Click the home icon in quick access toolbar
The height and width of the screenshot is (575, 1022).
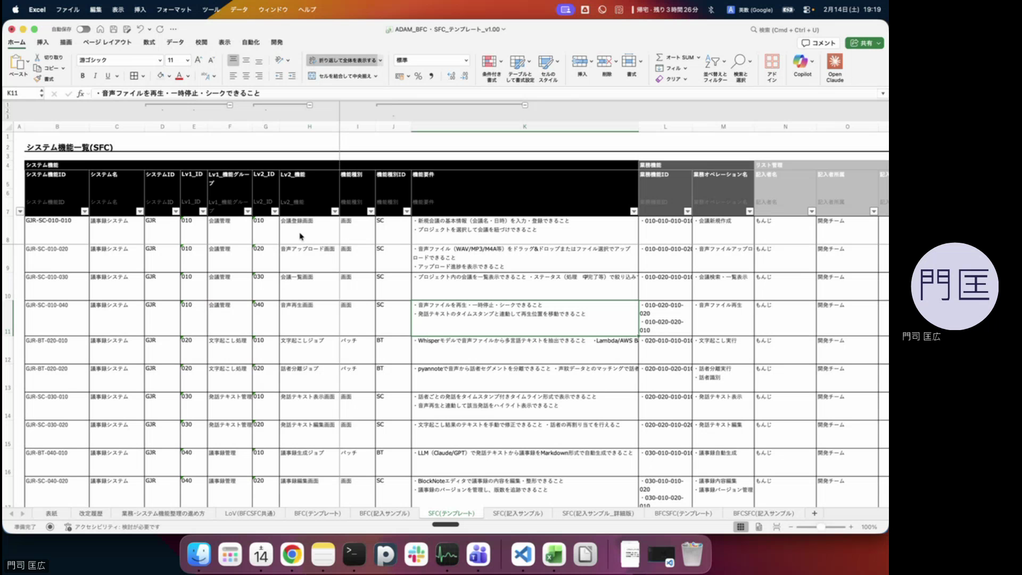click(100, 29)
